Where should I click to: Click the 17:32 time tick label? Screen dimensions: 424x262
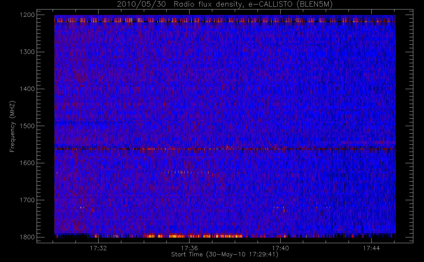[98, 248]
